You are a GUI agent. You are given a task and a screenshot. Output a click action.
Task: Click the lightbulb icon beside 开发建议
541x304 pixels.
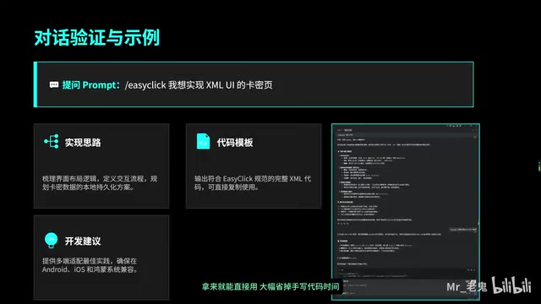coord(51,240)
